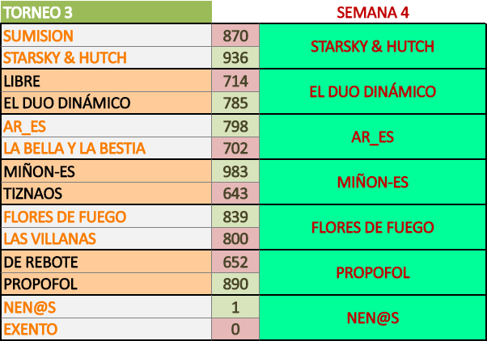Click the score cell showing 798

pyautogui.click(x=235, y=126)
